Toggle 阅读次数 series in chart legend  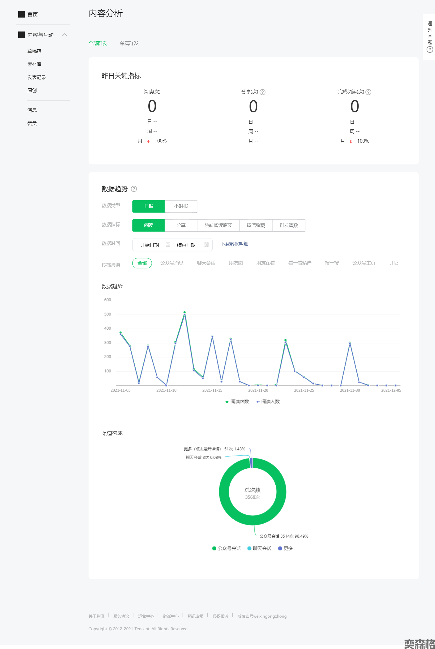click(237, 401)
